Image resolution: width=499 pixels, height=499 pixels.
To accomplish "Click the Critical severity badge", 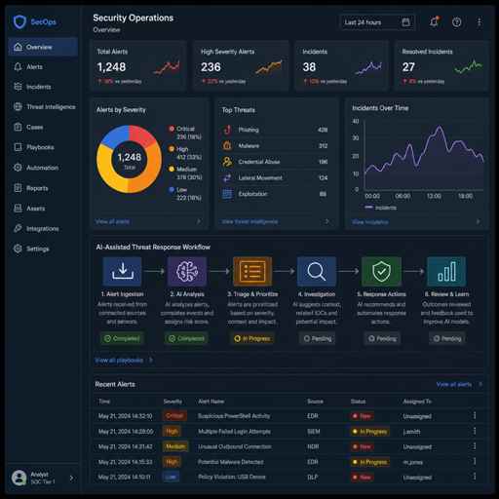I will point(174,415).
